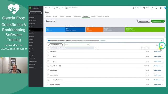The width and height of the screenshot is (168, 94).
Task: Dismiss the sub-customers info banner
Action: pos(162,40)
